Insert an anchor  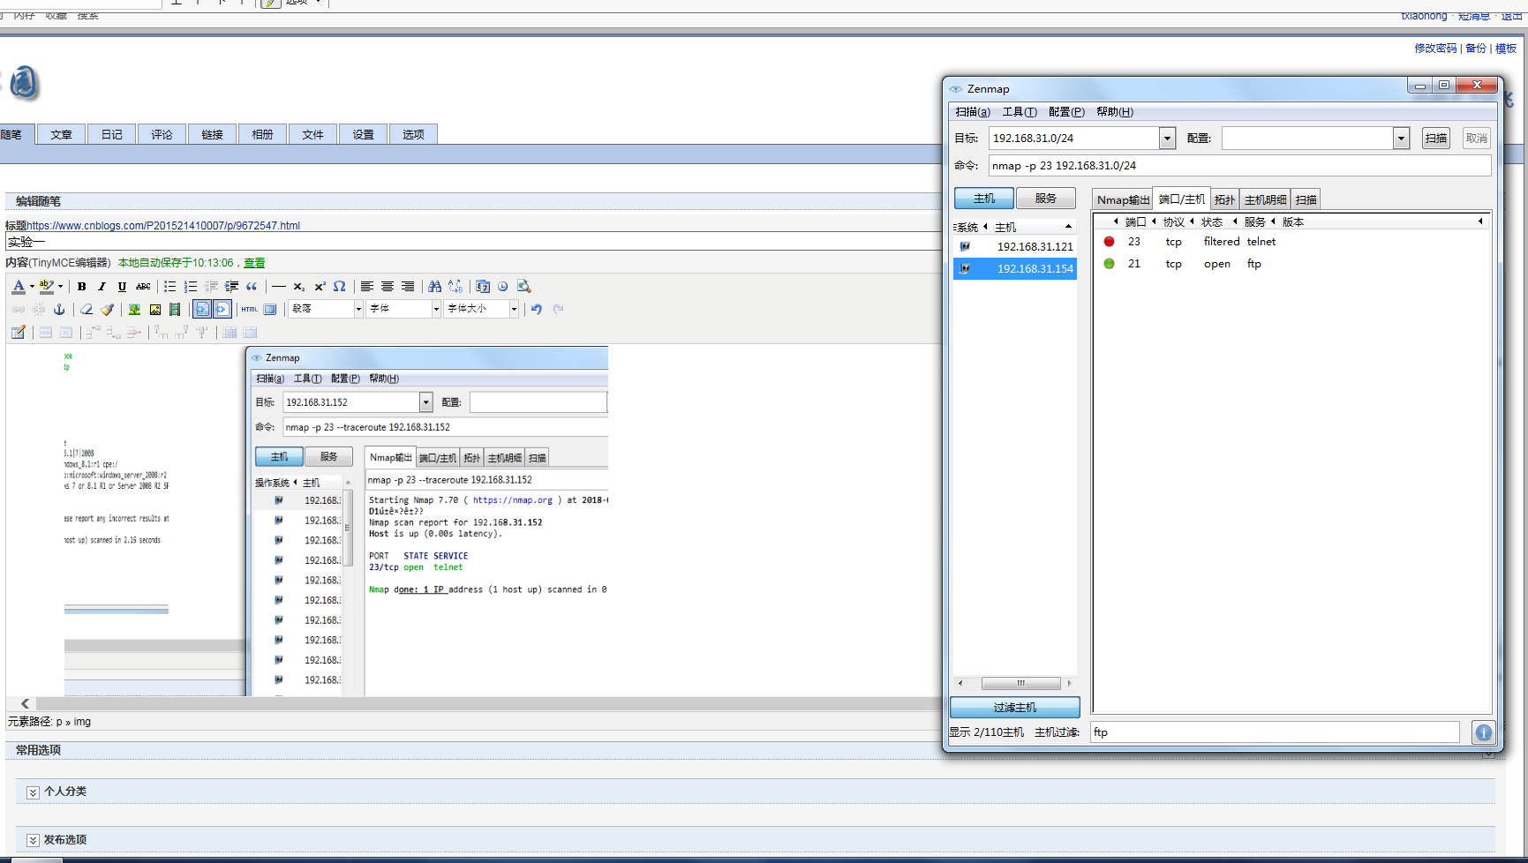(59, 309)
